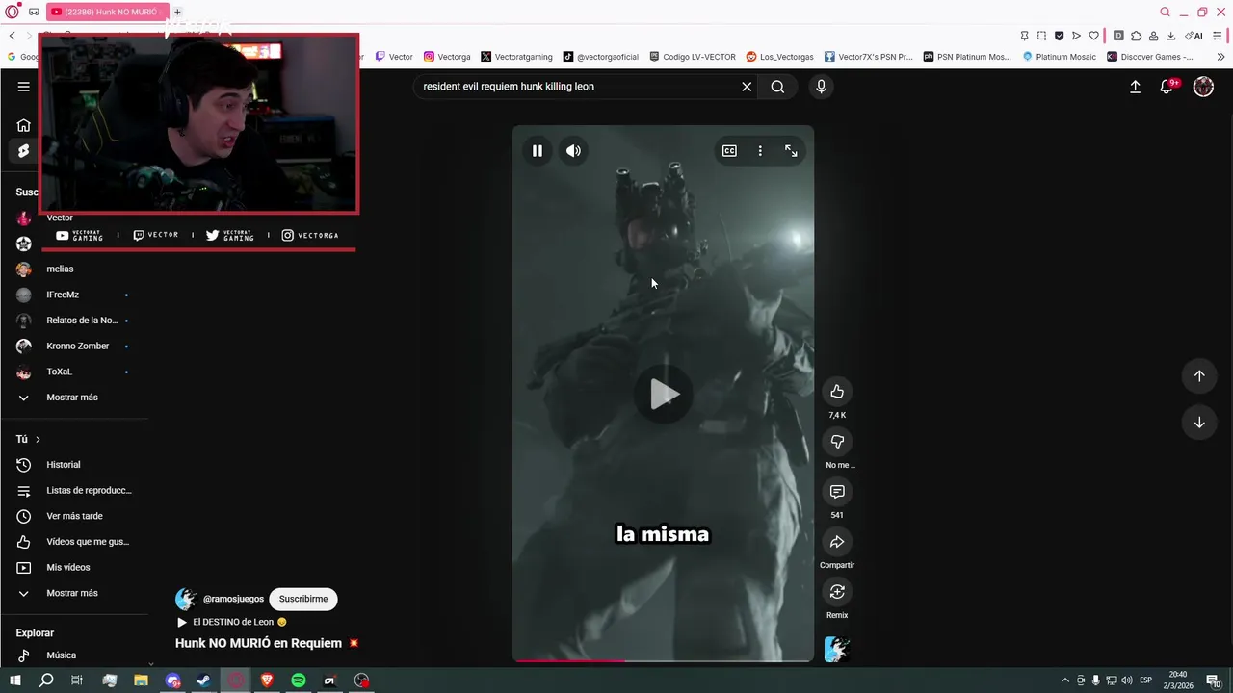Open Codigo LV-VECTOR bookmark
Image resolution: width=1233 pixels, height=693 pixels.
[x=693, y=57]
